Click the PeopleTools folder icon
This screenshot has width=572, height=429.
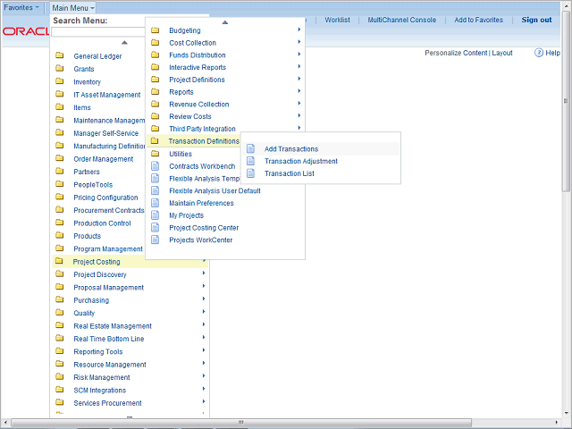pyautogui.click(x=60, y=184)
